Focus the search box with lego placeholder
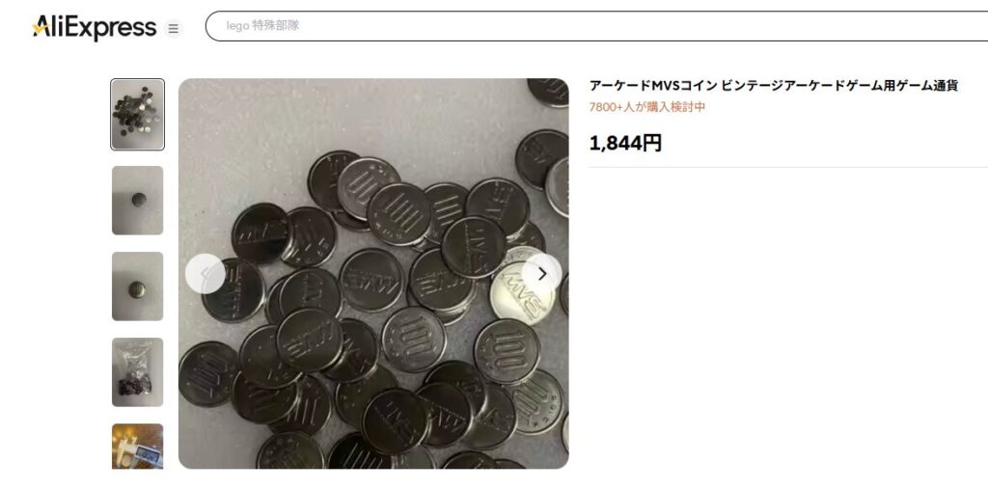The width and height of the screenshot is (988, 491). click(596, 26)
